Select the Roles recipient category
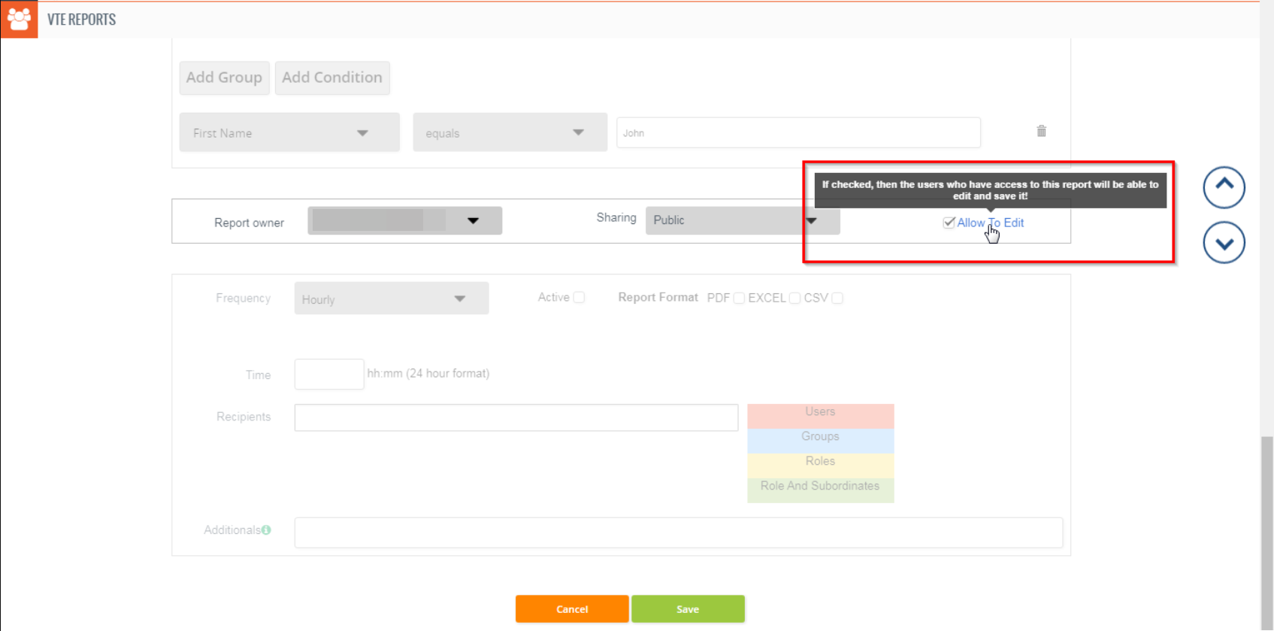The image size is (1274, 631). pos(821,466)
